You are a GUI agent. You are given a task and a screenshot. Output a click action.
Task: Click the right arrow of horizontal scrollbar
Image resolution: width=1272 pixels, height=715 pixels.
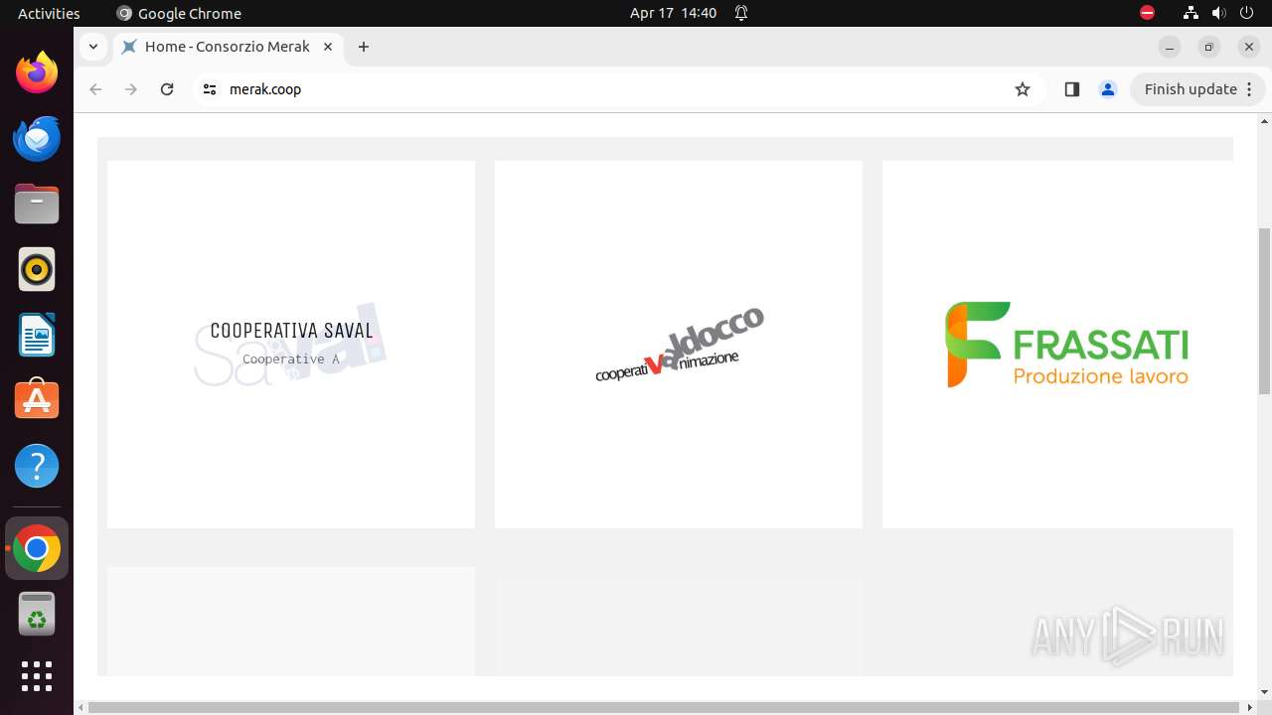tap(1249, 707)
